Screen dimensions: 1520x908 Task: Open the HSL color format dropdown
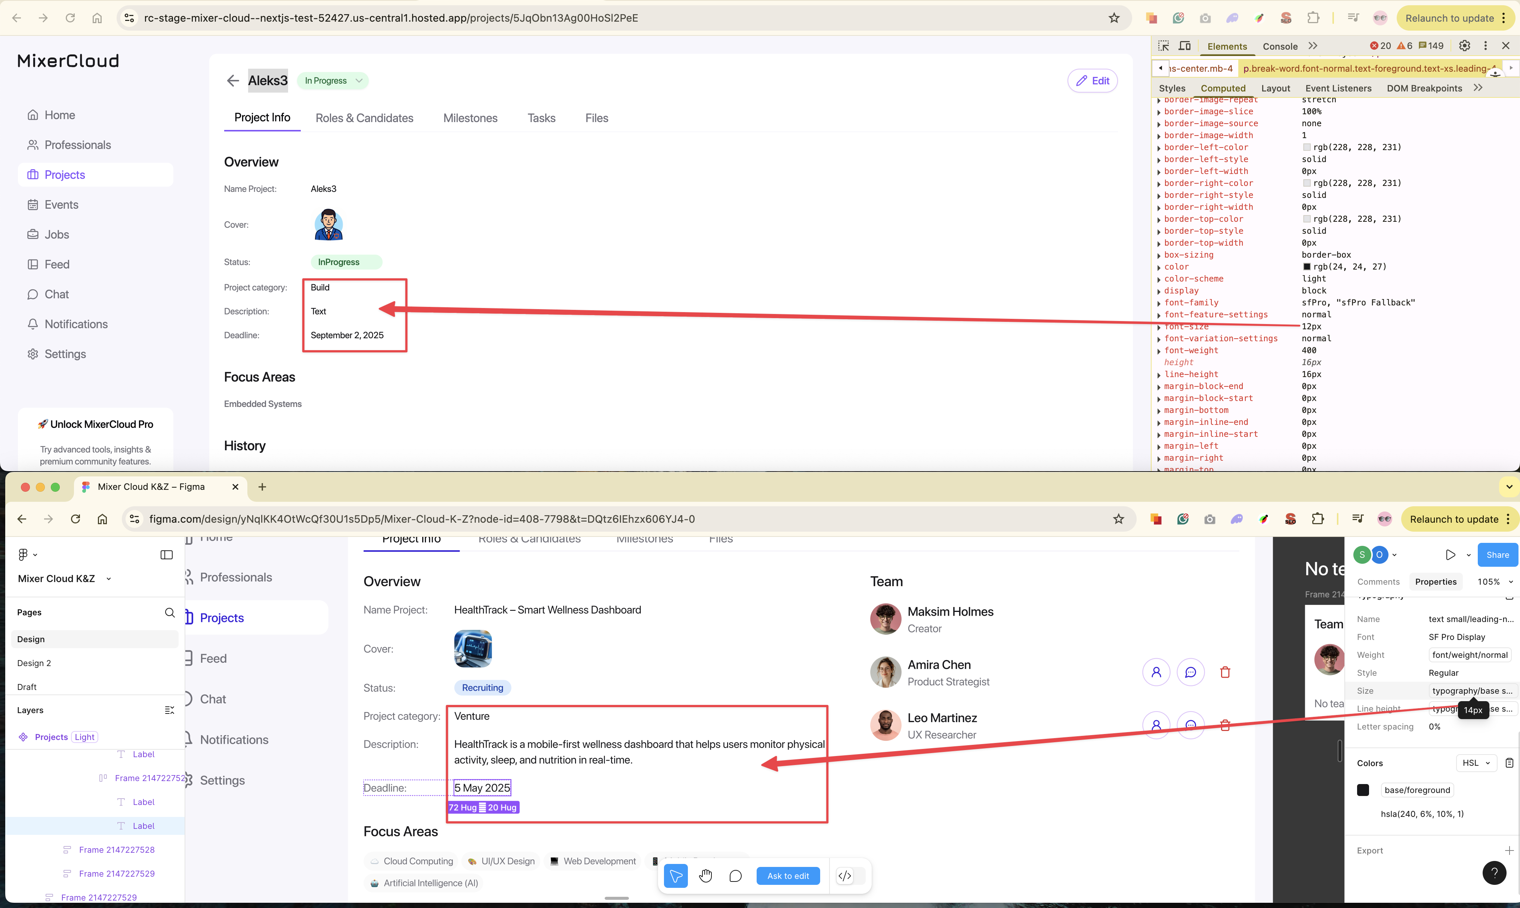[x=1476, y=763]
